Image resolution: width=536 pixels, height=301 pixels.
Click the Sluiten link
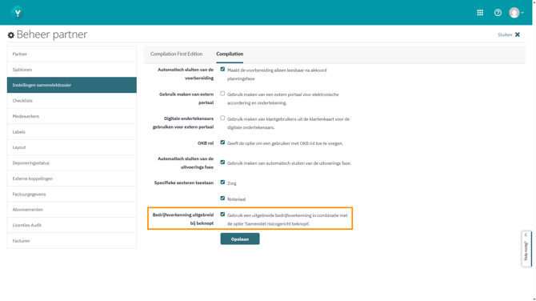click(505, 35)
